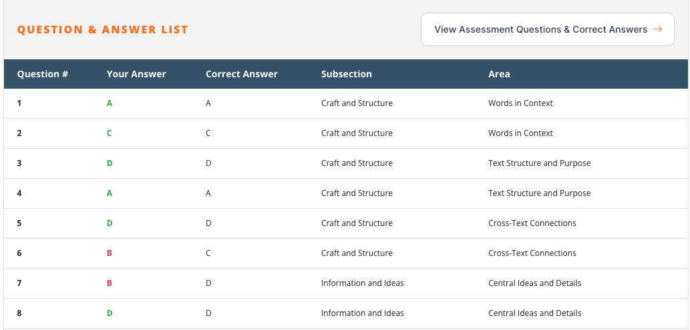Click the red B answer for question 6
The image size is (690, 330).
110,253
